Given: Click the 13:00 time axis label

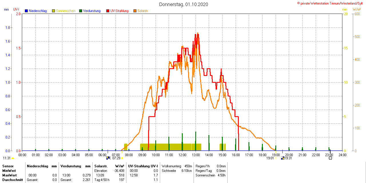Looking at the screenshot, I should tap(196, 155).
